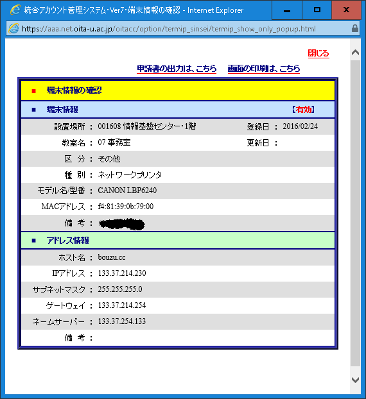This screenshot has height=399, width=366.
Task: Click the 【有効】 status label
Action: point(303,110)
